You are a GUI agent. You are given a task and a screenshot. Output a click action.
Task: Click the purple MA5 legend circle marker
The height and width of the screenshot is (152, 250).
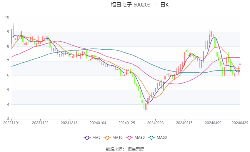87,138
